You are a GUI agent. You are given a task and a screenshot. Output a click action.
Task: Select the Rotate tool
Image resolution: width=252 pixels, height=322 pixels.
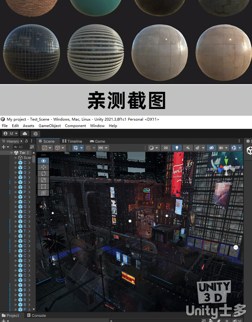tap(43, 174)
